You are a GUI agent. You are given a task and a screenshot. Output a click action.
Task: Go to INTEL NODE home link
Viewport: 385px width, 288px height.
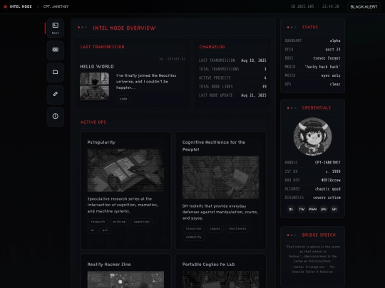[21, 6]
